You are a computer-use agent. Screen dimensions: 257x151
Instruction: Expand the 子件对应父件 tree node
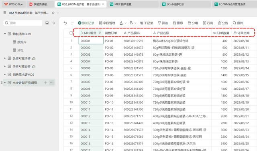pyautogui.click(x=5, y=66)
